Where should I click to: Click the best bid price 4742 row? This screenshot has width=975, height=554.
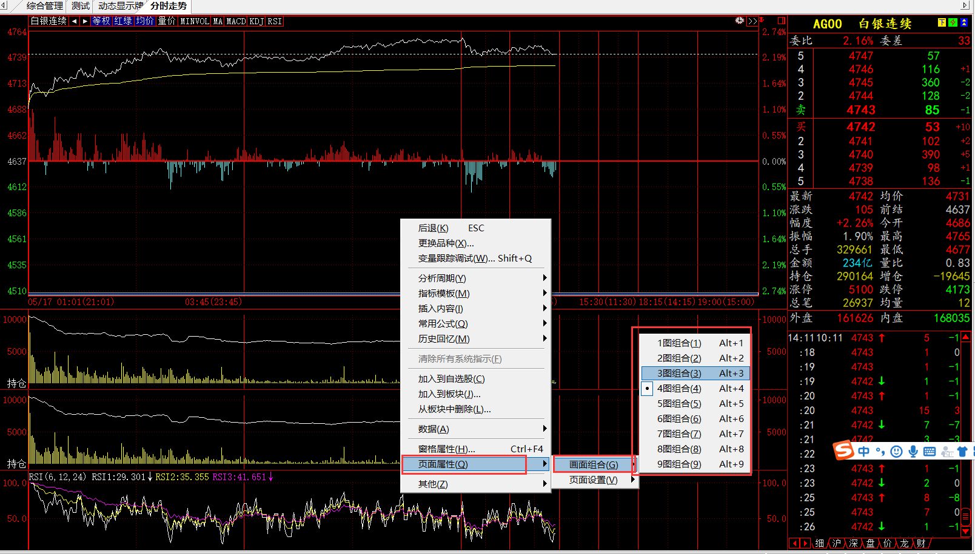[x=879, y=127]
